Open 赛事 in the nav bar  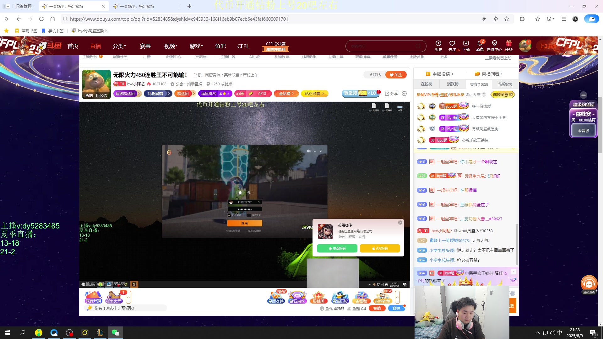pos(145,46)
